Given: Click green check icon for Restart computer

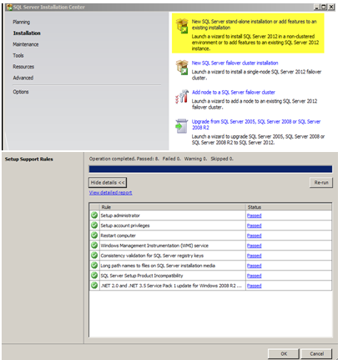Looking at the screenshot, I should (x=94, y=236).
